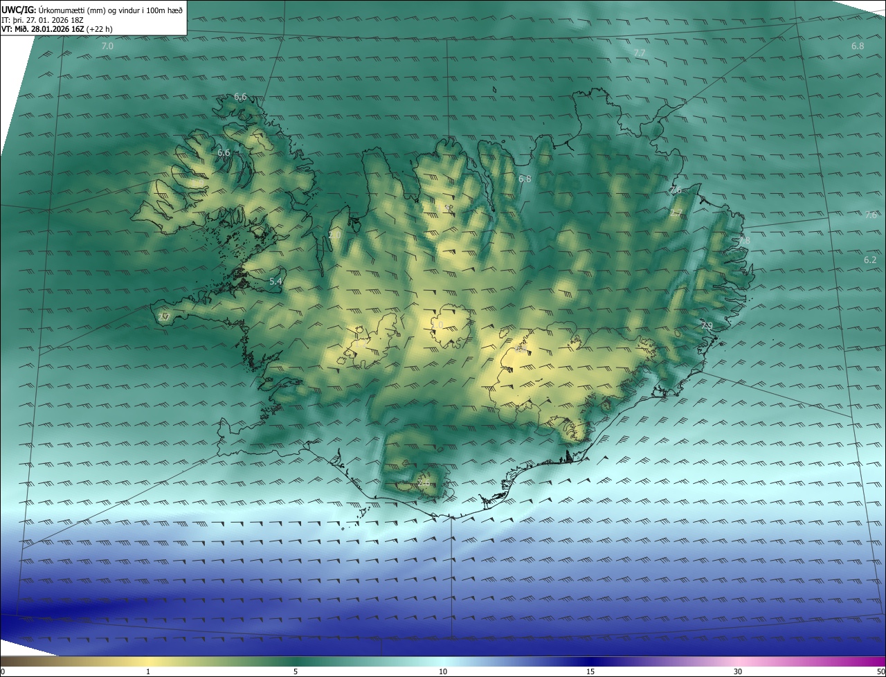Viewport: 886px width, 677px height.
Task: Click the 7.8 value label on the east coast
Action: point(744,240)
